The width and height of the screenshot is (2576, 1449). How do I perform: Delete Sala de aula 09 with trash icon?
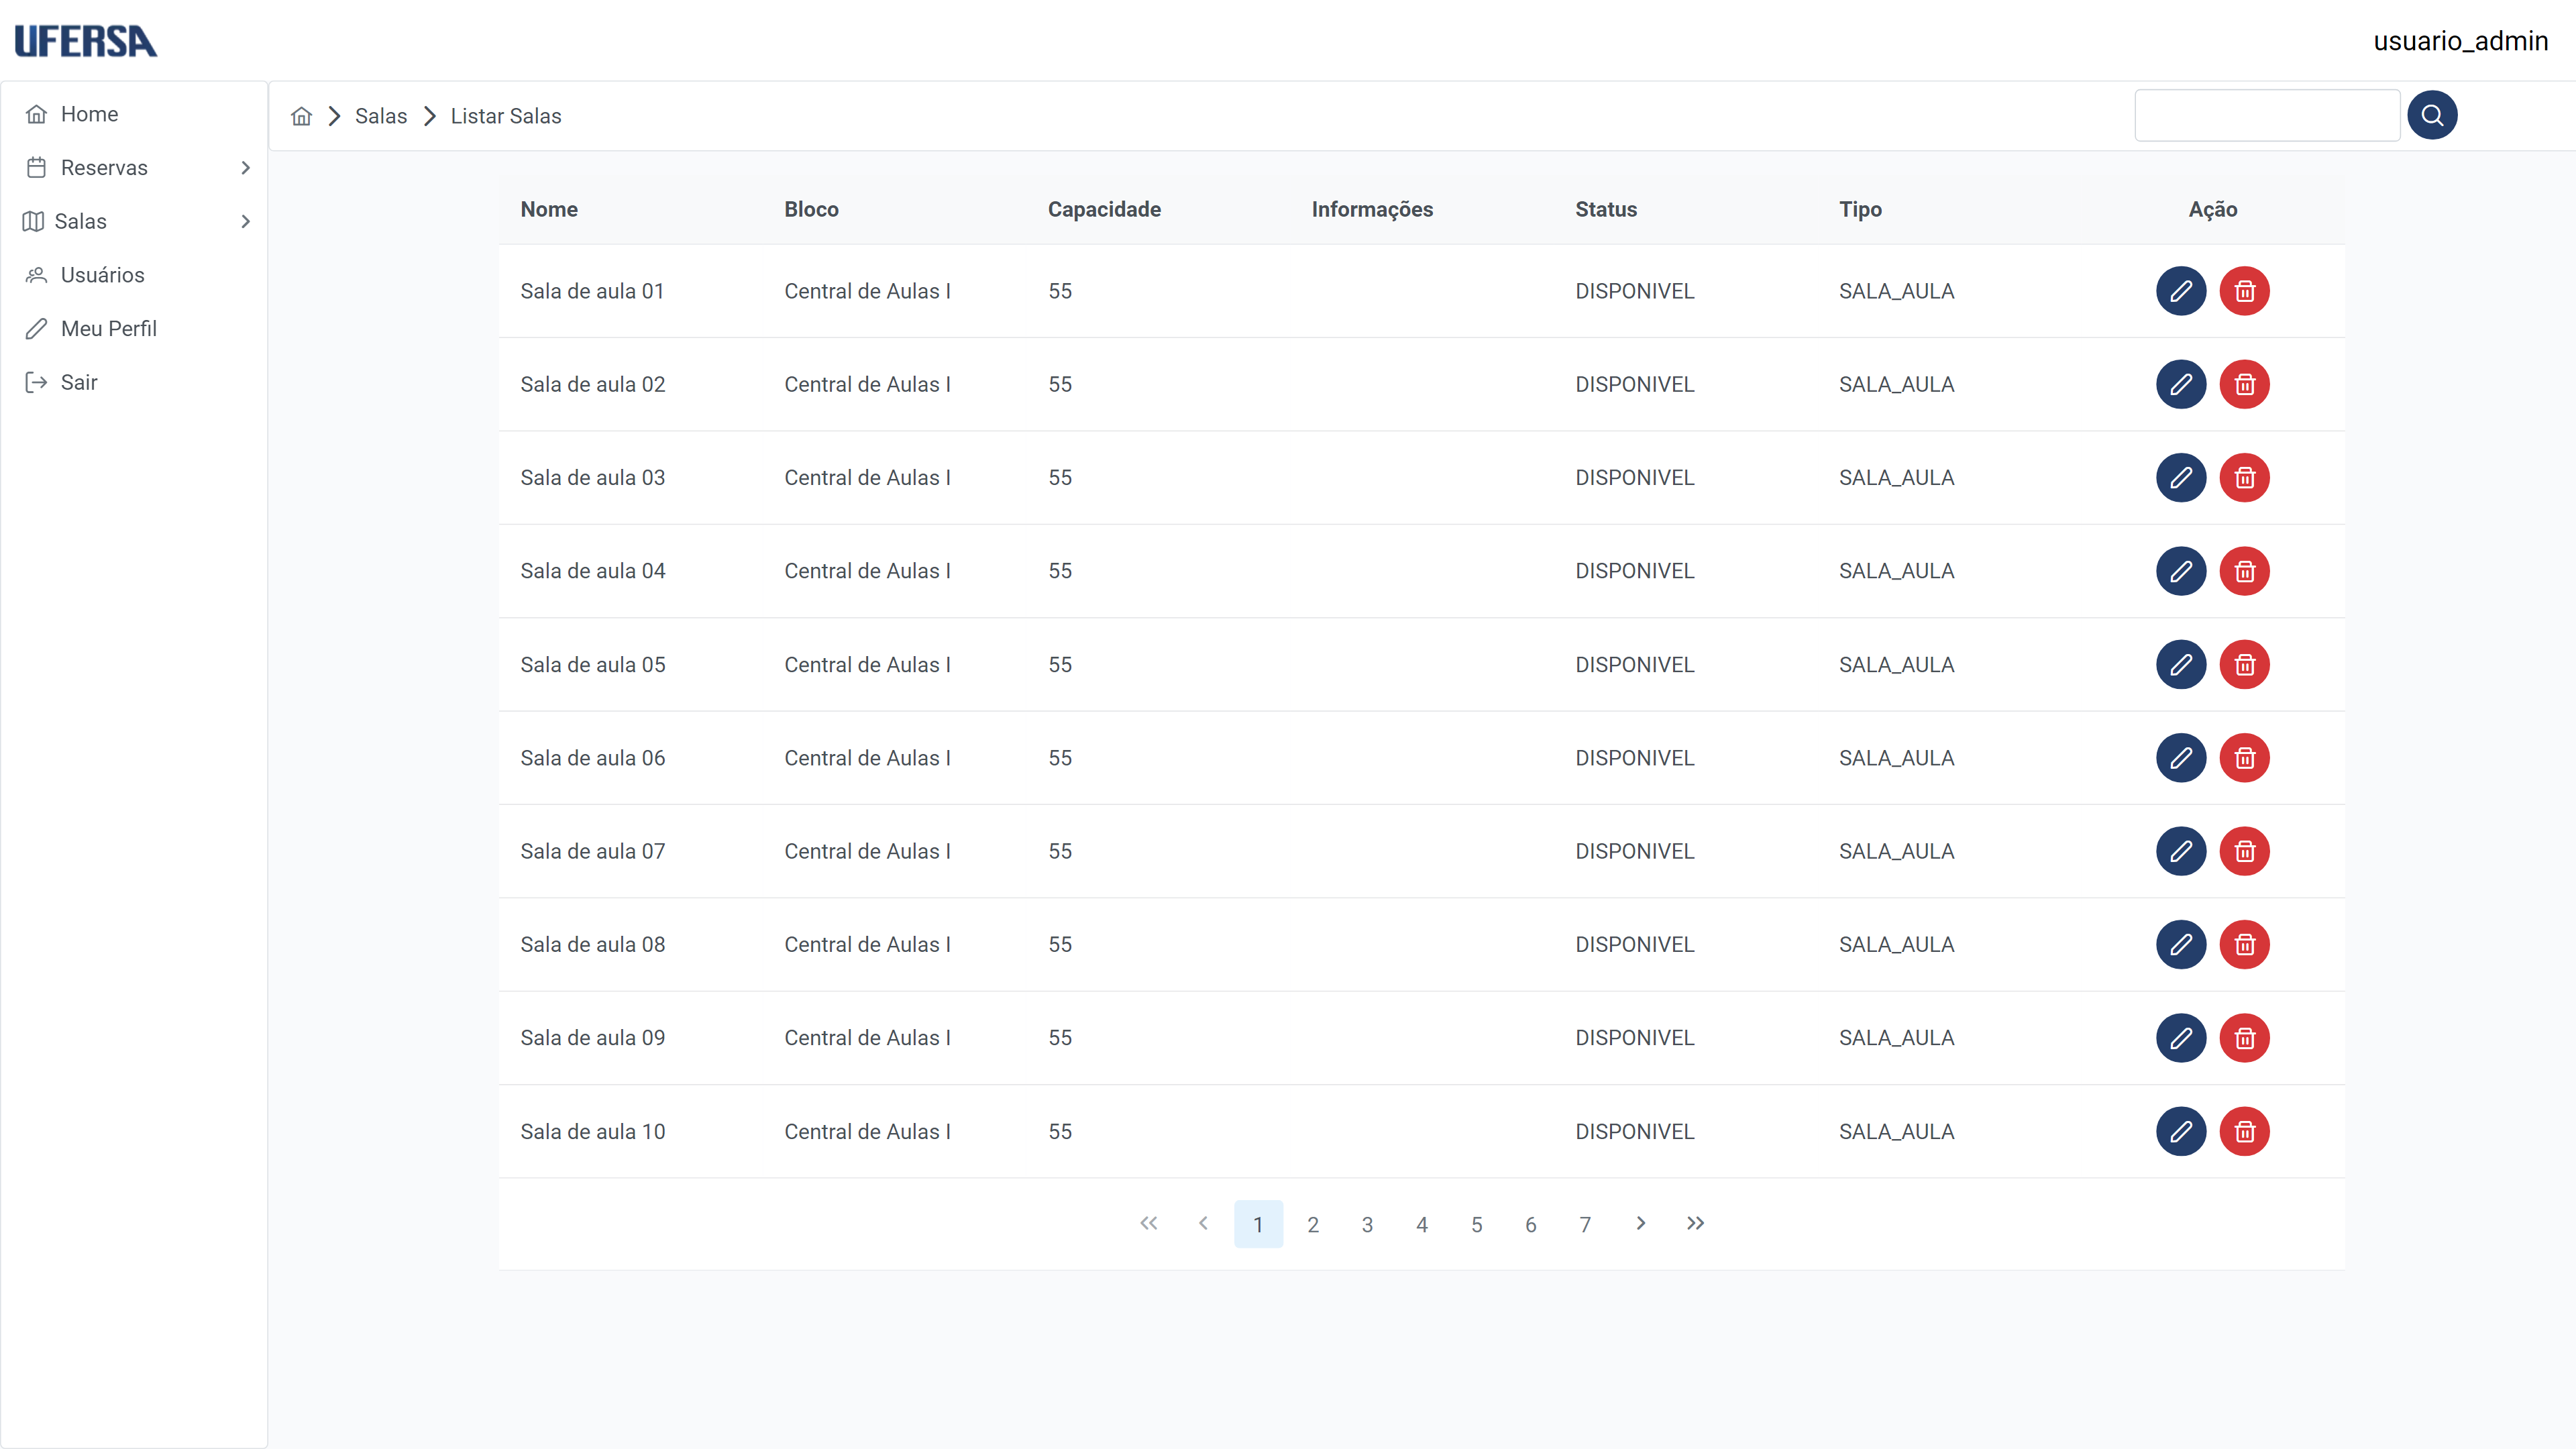2245,1038
